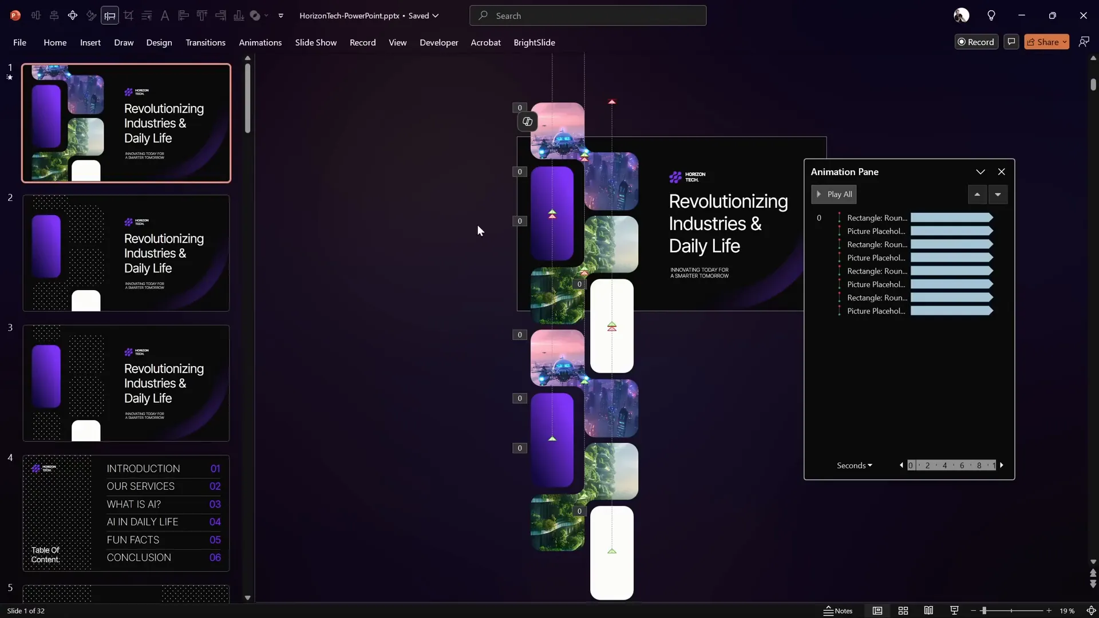
Task: Toggle Notes pane visibility in status bar
Action: coord(838,611)
